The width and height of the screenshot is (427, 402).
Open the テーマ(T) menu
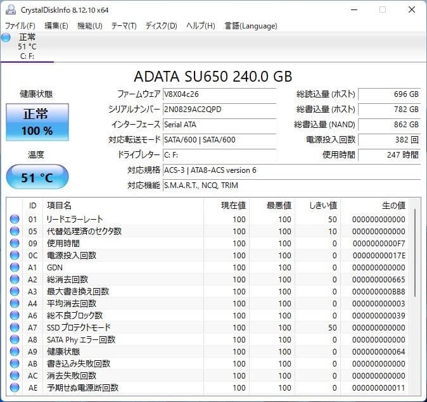124,26
